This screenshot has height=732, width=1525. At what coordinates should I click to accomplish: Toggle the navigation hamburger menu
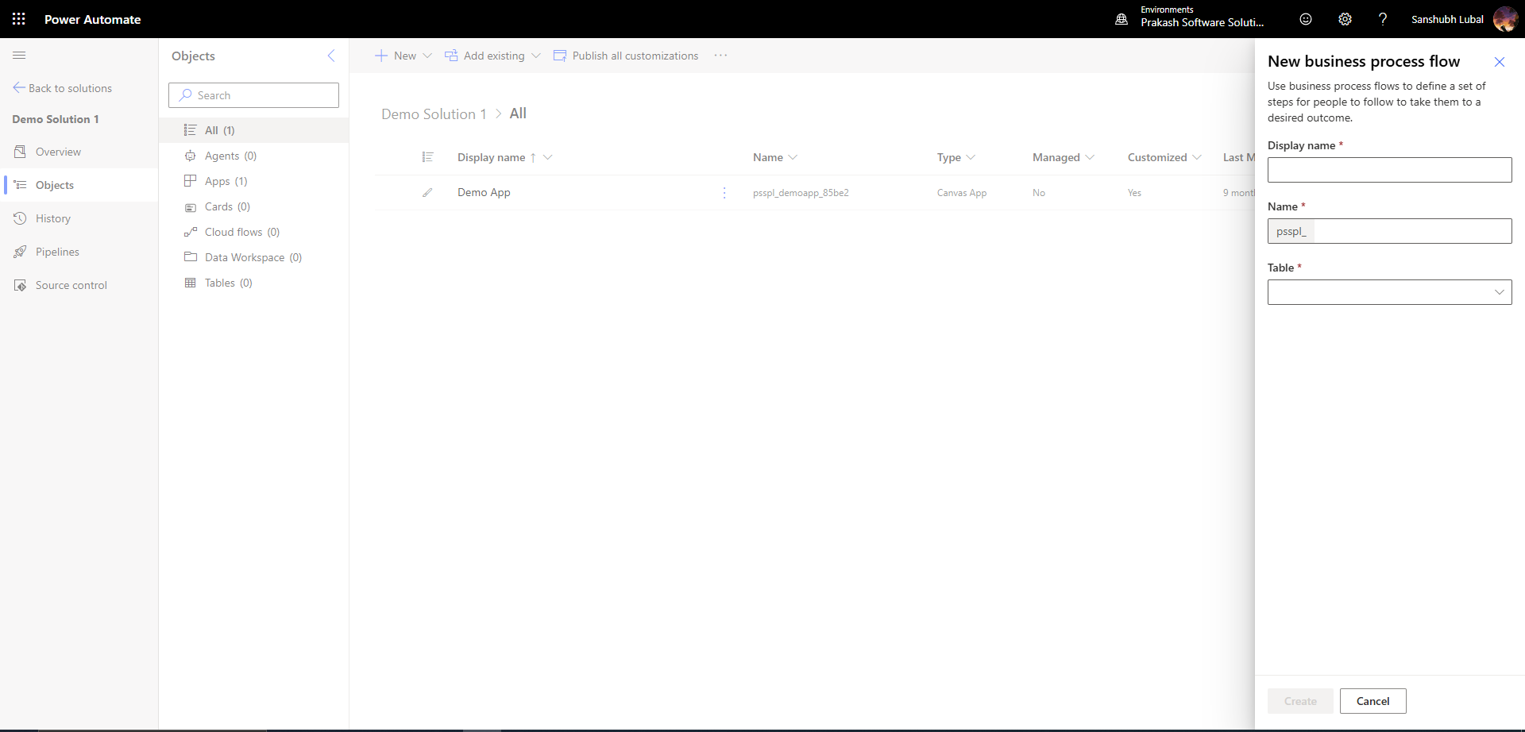20,56
